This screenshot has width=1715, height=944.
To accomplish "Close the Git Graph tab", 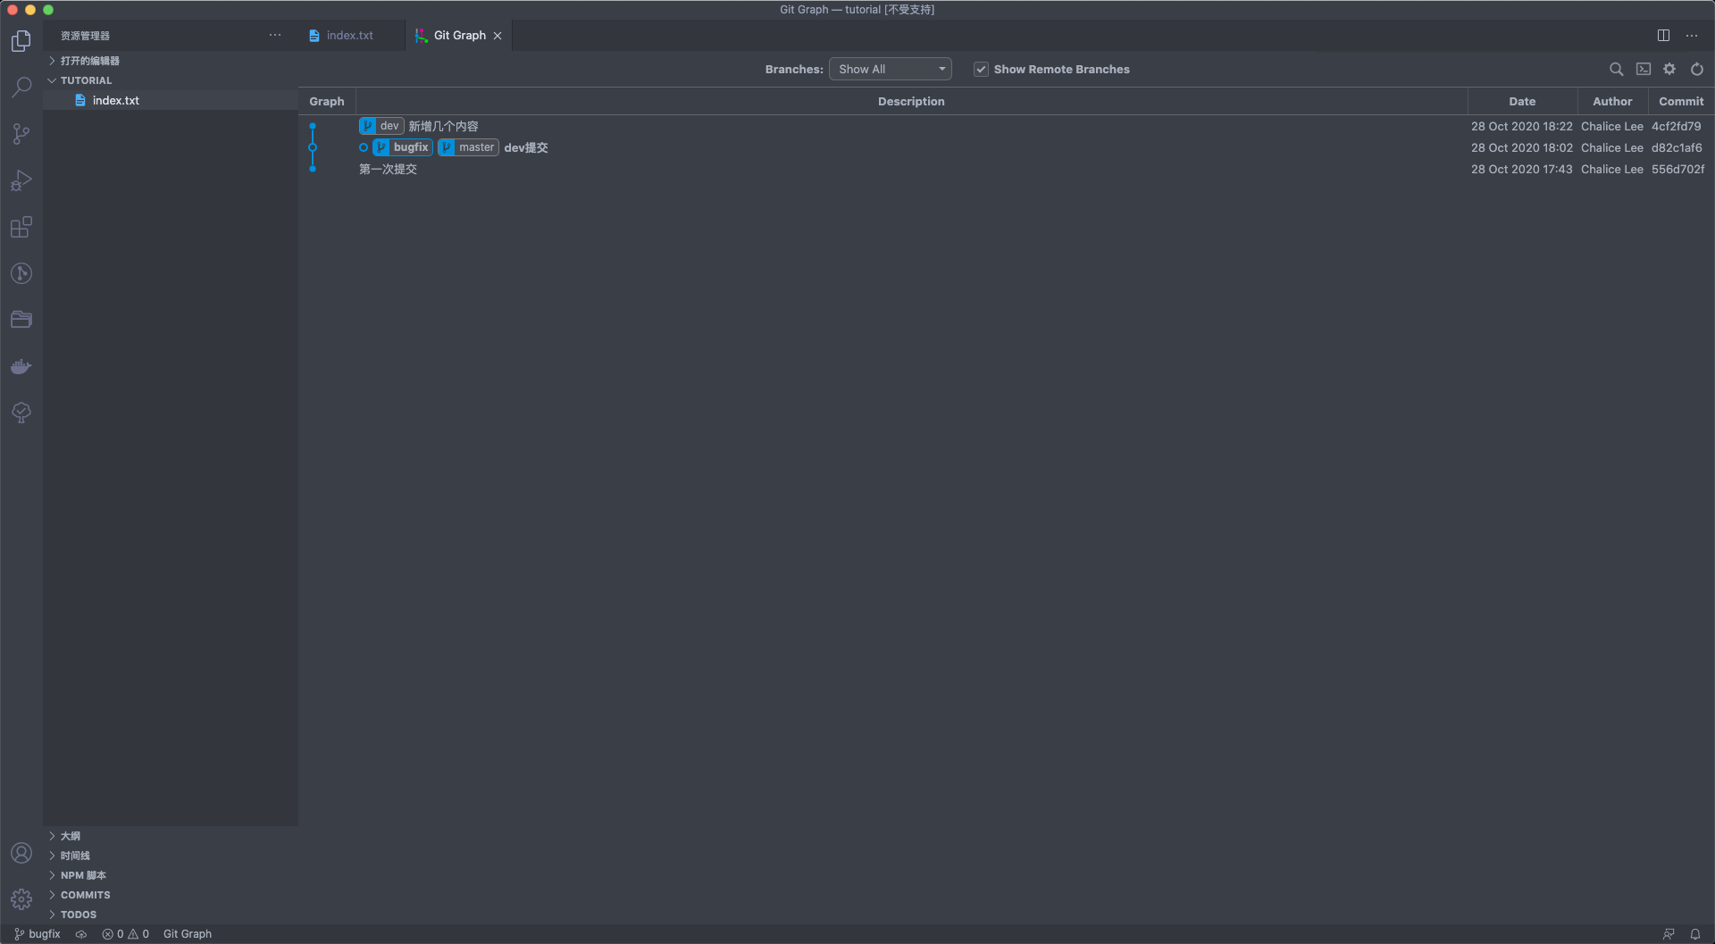I will 498,36.
